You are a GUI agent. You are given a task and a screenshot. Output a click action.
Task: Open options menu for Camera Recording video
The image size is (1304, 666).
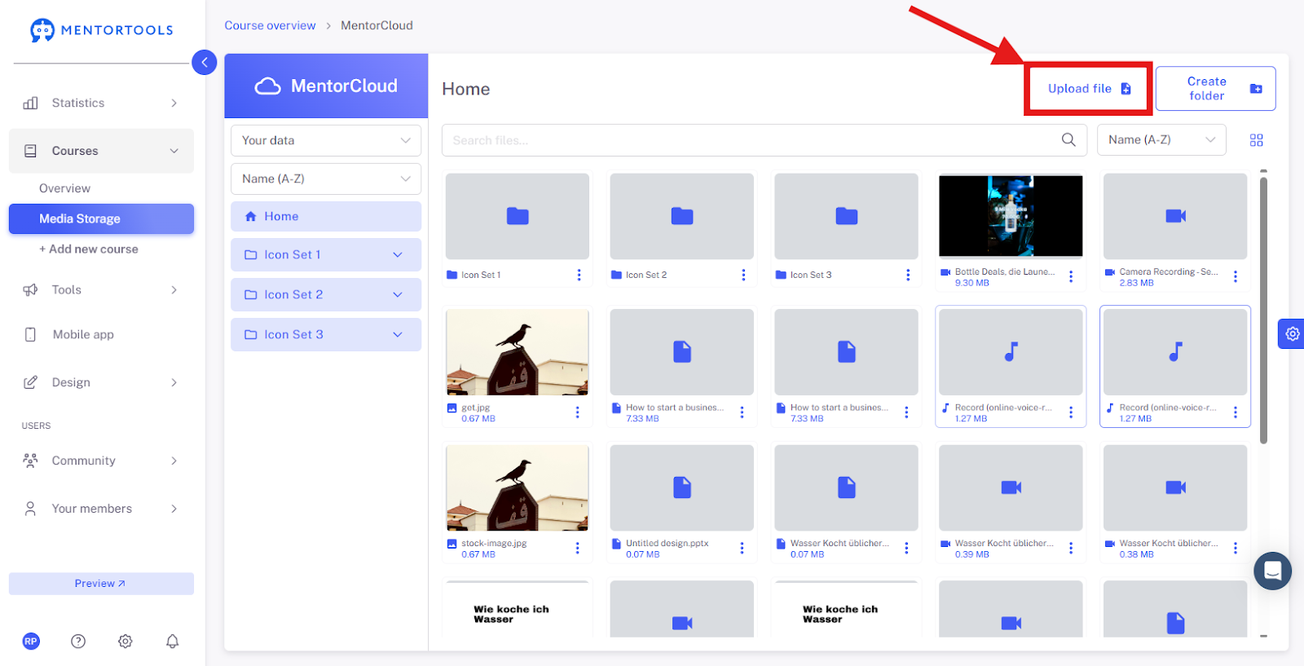click(1236, 277)
